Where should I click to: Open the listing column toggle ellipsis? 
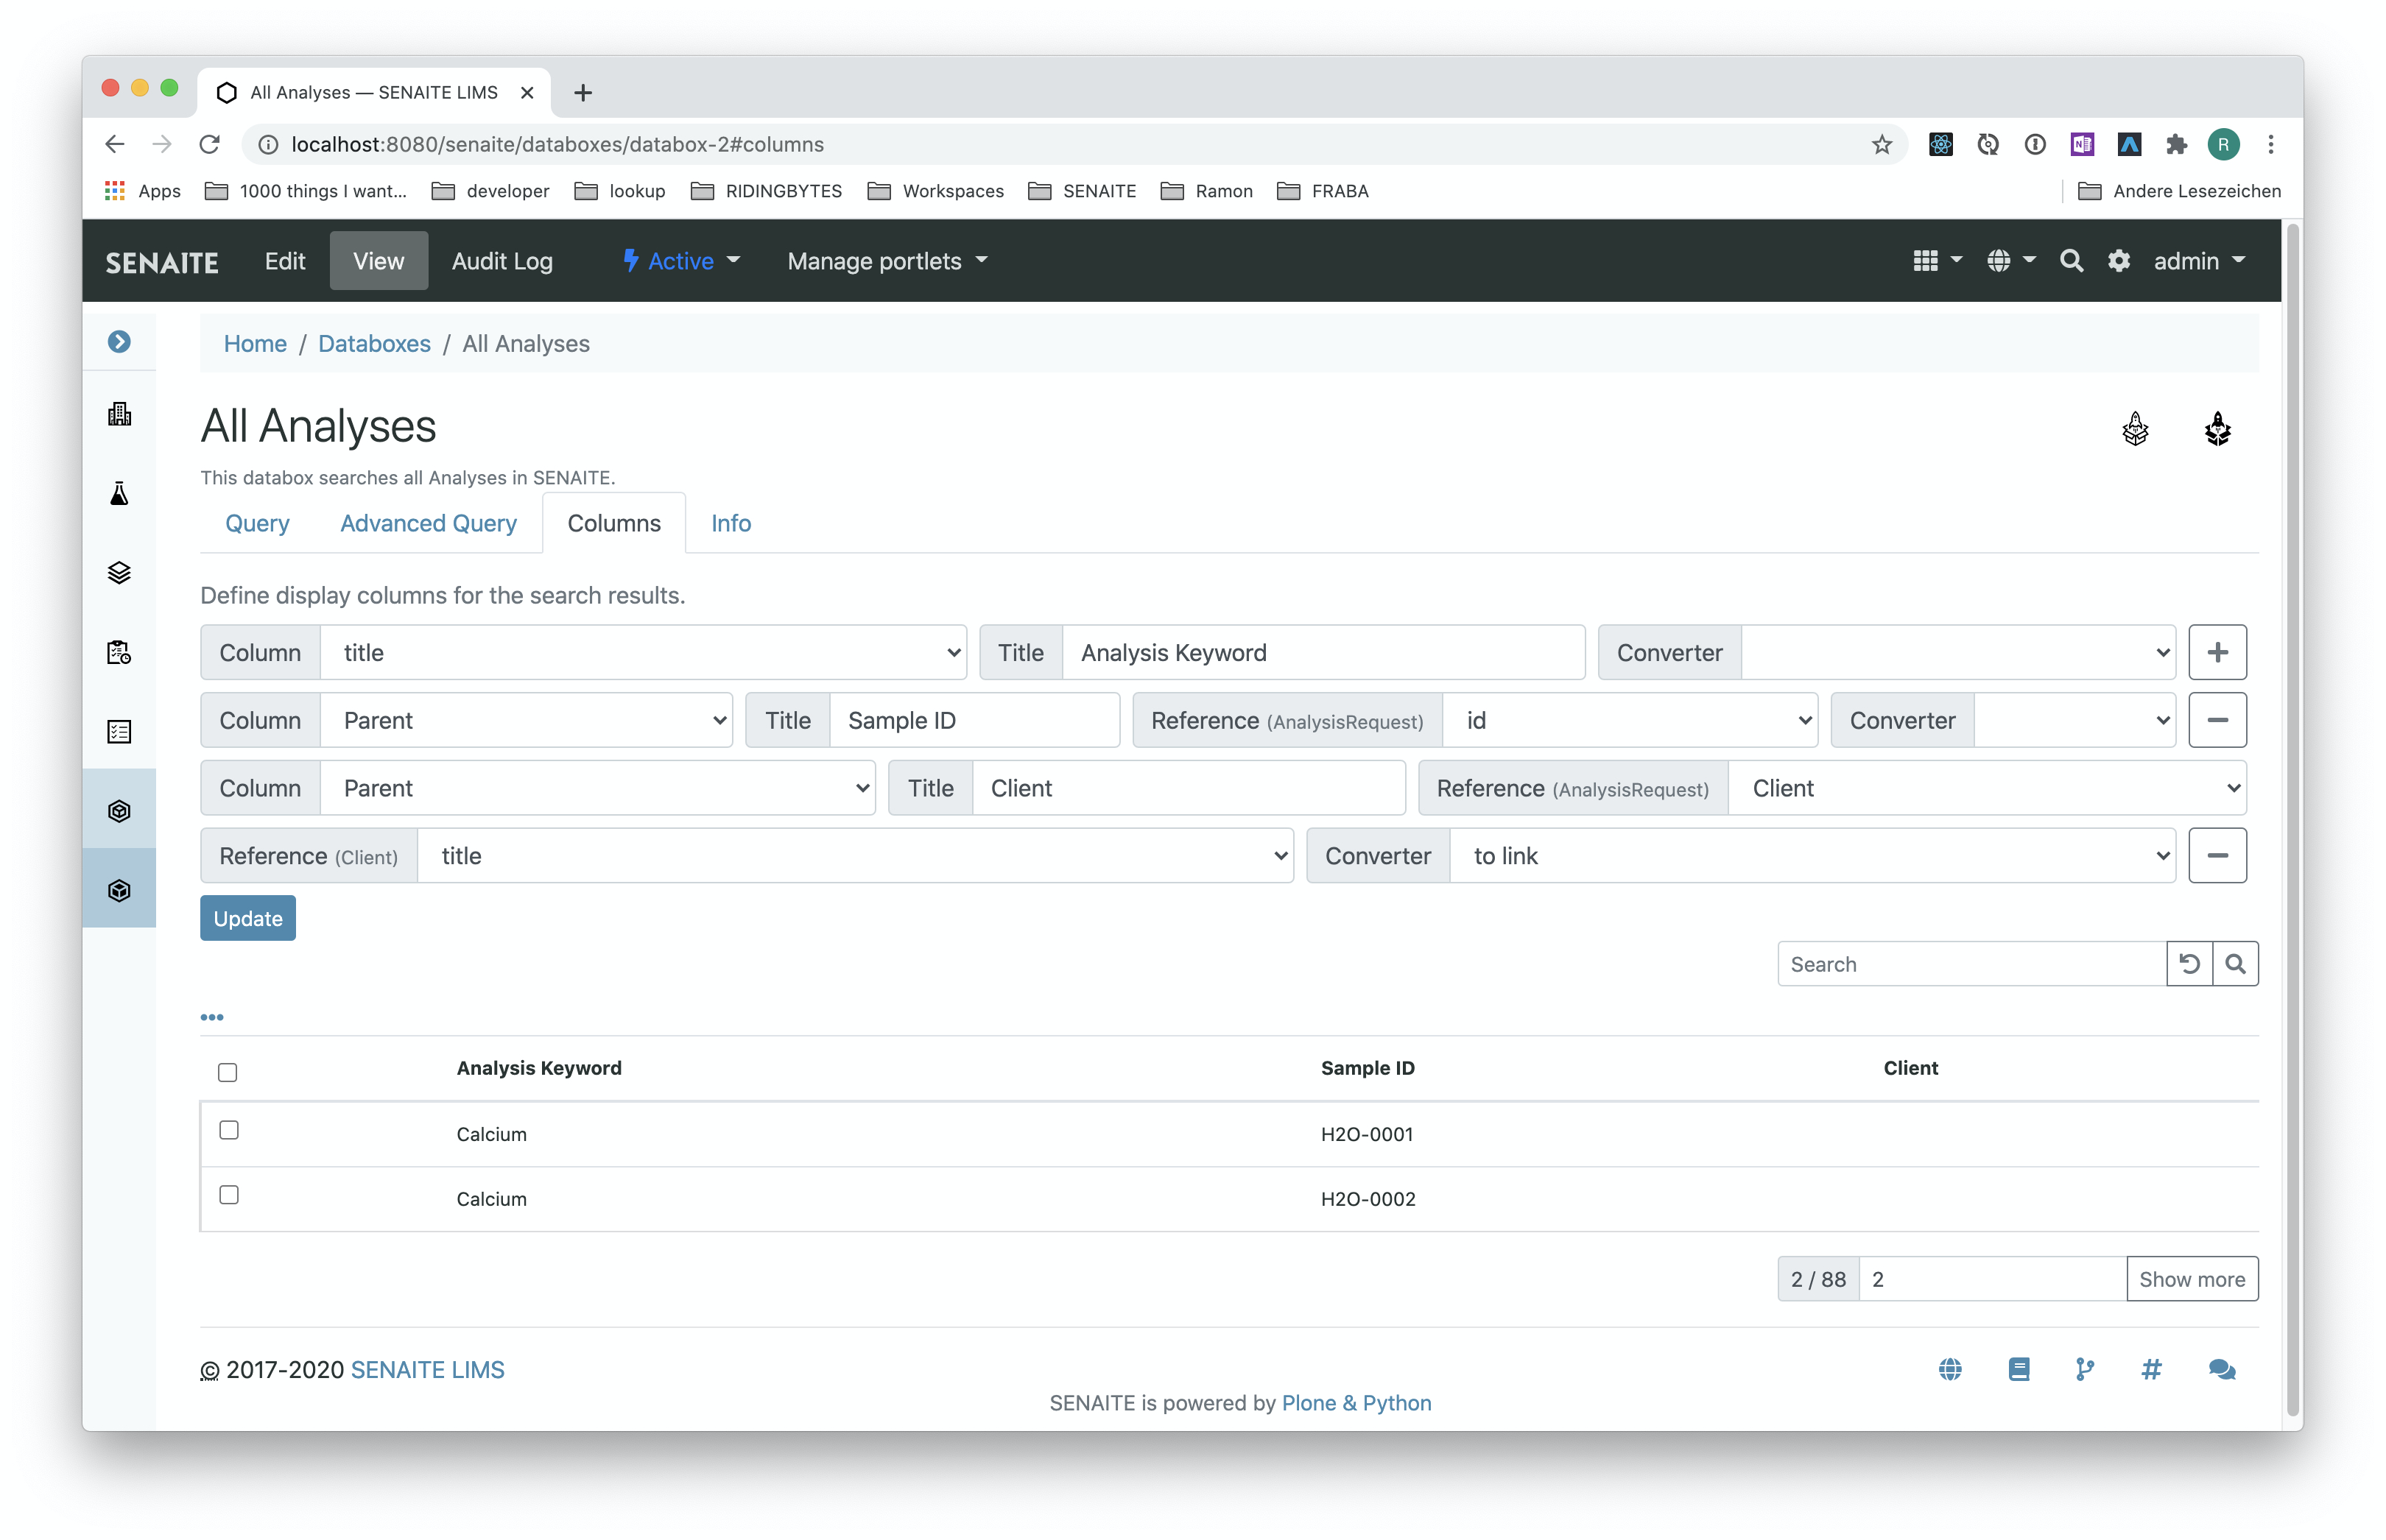click(x=211, y=1016)
